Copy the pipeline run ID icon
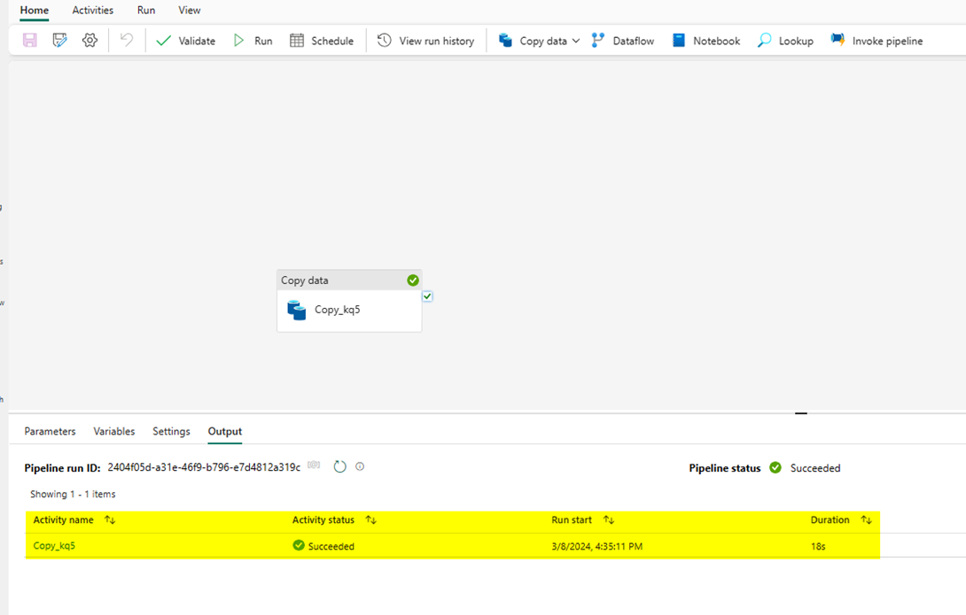This screenshot has height=615, width=966. coord(315,465)
